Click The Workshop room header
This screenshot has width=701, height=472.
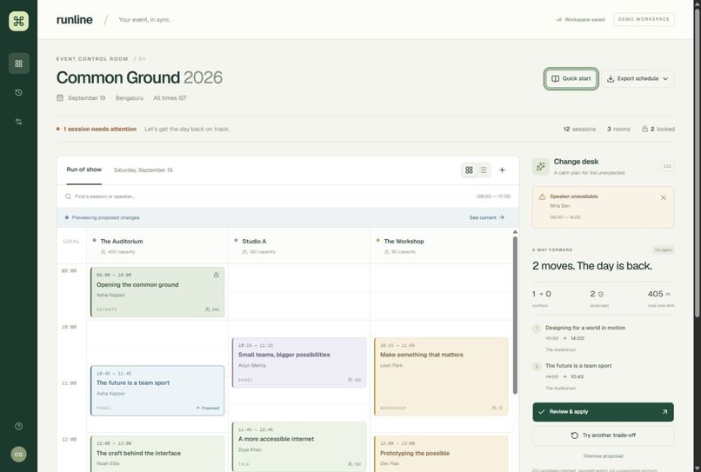(x=441, y=246)
